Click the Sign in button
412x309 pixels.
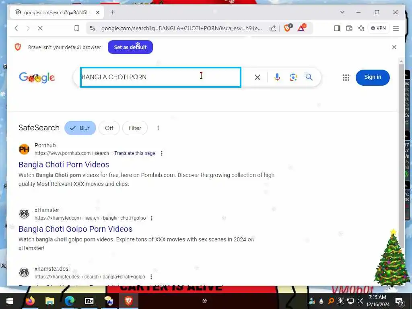(373, 77)
